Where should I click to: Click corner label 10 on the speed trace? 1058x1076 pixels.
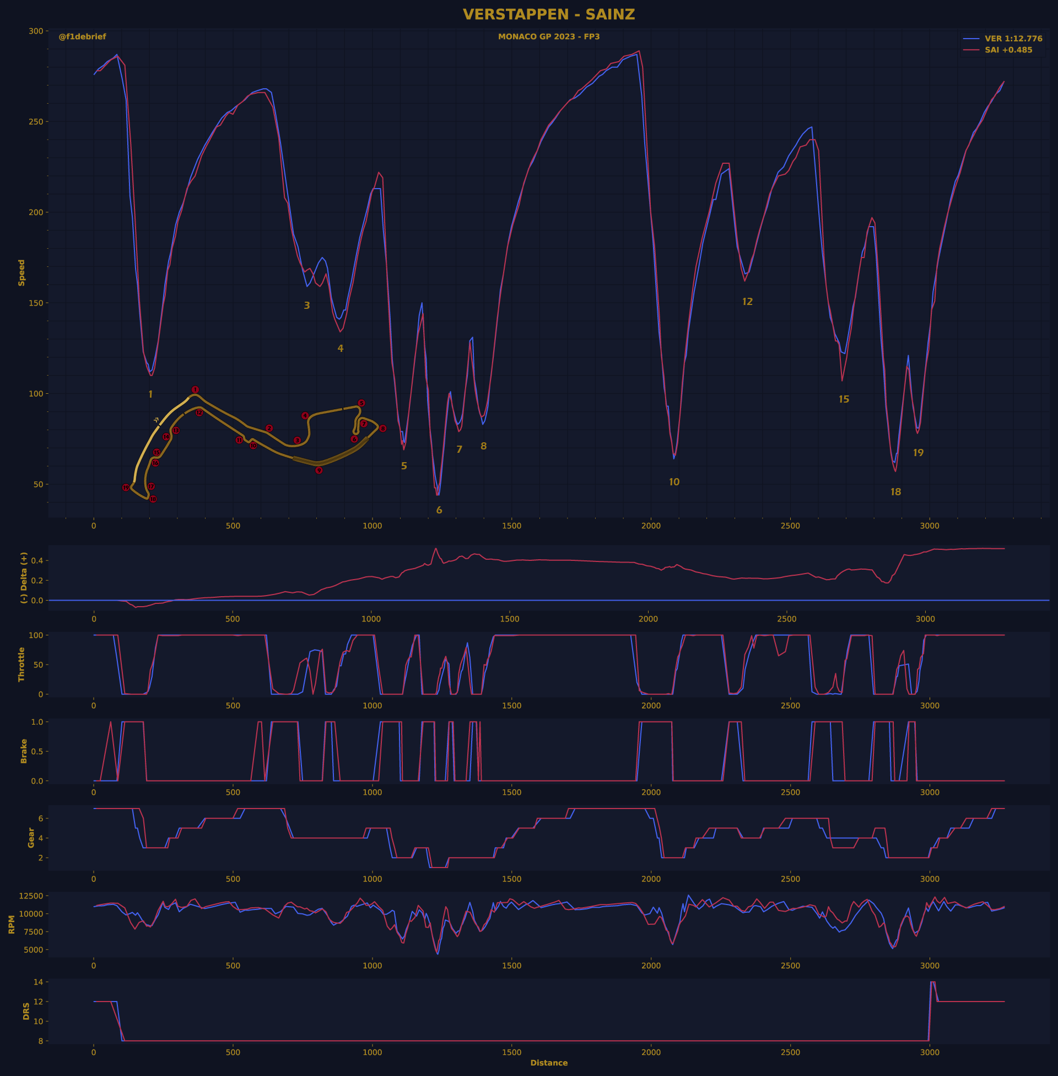[x=674, y=482]
